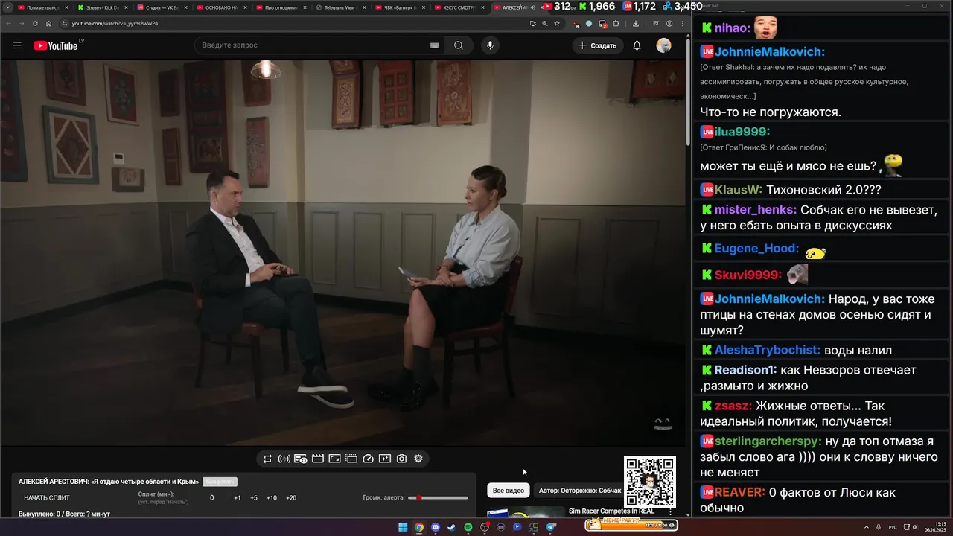The width and height of the screenshot is (953, 536).
Task: Open the three-dot menu for the Sim Racer video
Action: [x=670, y=511]
